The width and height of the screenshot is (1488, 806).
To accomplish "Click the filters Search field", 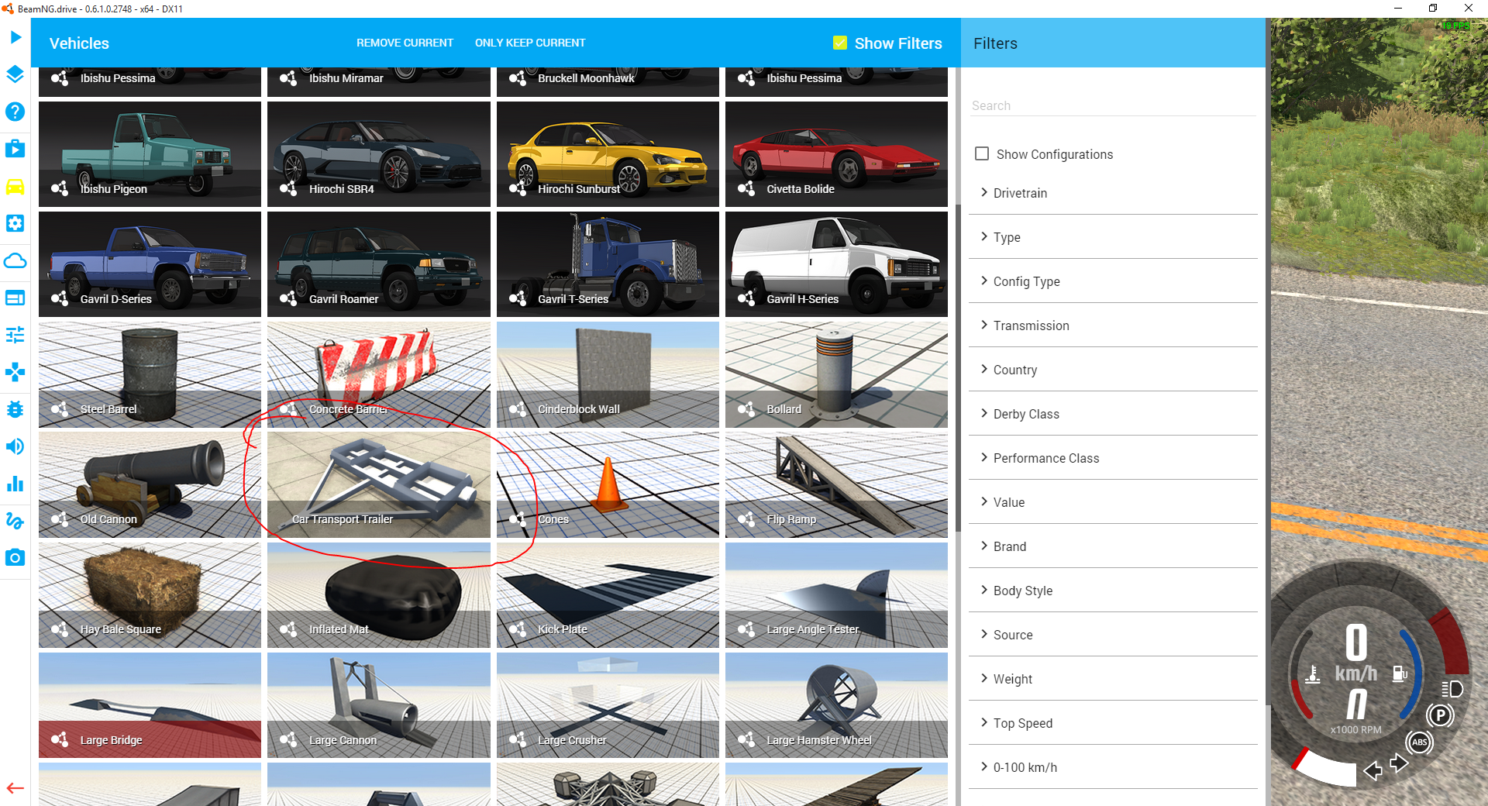I will coord(1113,105).
